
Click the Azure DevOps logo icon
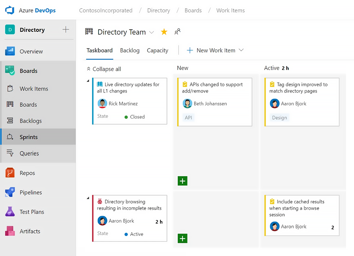coord(10,10)
